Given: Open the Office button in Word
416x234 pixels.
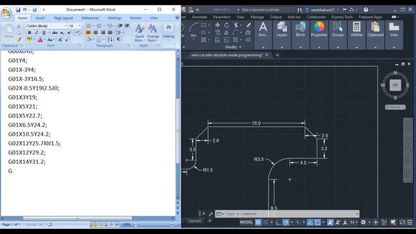Looking at the screenshot, I should (x=6, y=12).
